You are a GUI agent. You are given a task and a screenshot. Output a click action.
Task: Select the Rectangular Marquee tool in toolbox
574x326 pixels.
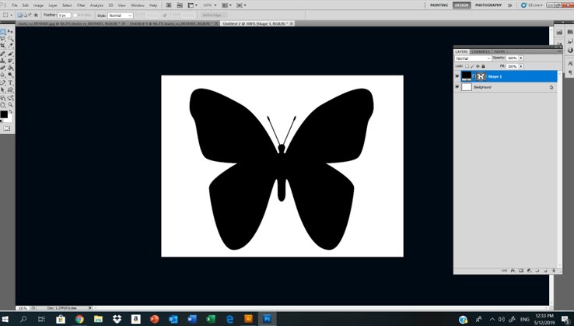coord(3,32)
